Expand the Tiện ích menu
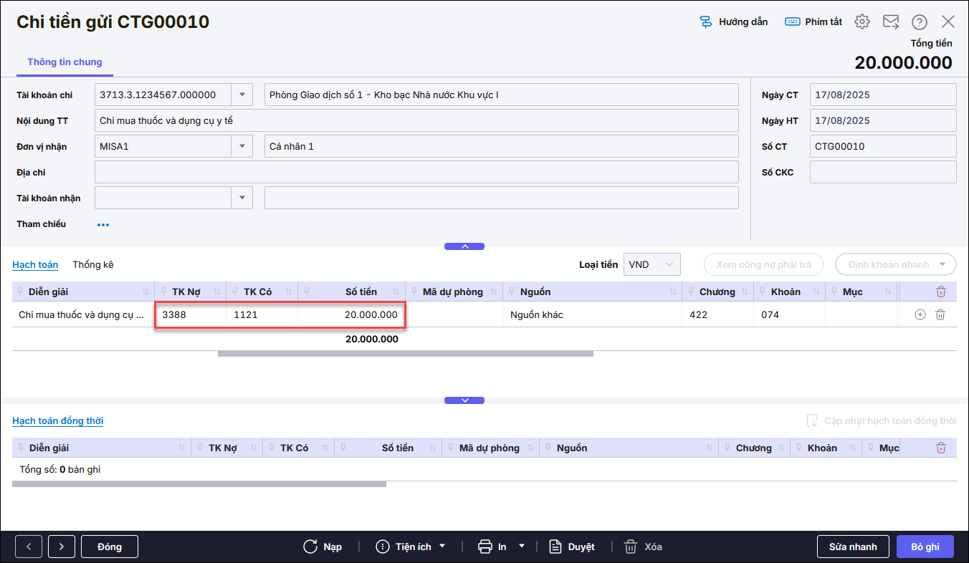 point(411,547)
